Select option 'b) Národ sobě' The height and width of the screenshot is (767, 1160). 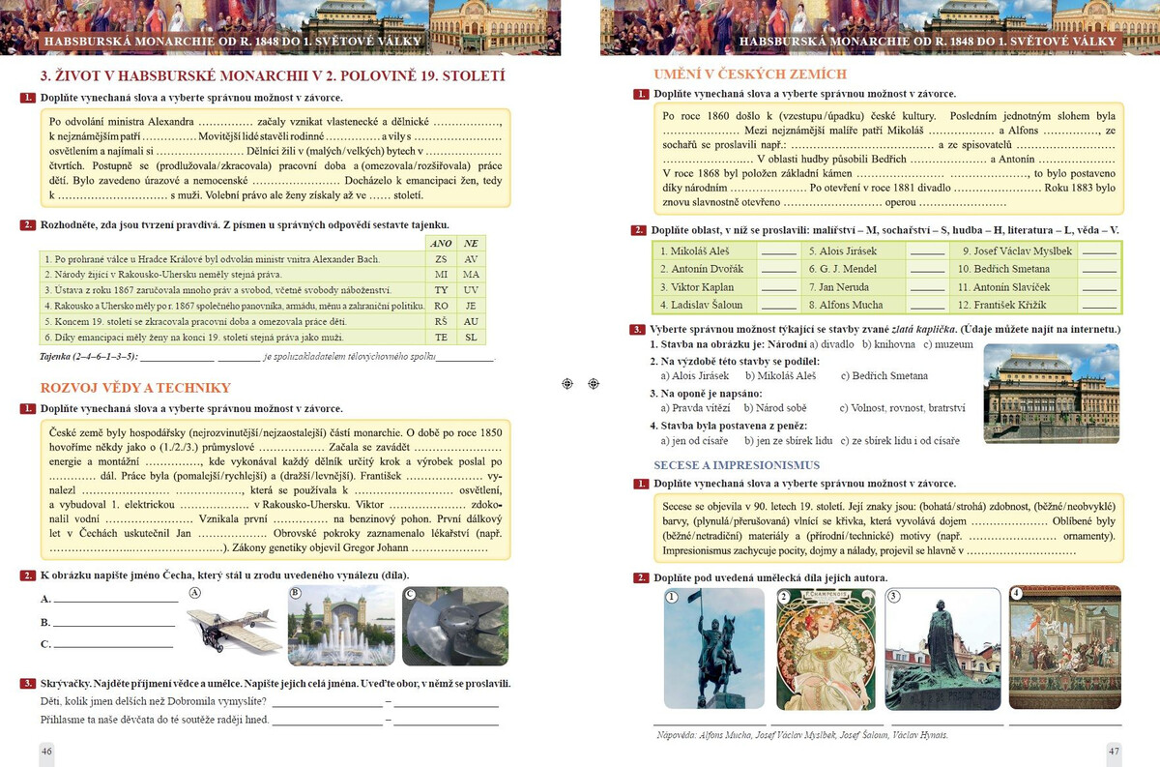tap(775, 408)
